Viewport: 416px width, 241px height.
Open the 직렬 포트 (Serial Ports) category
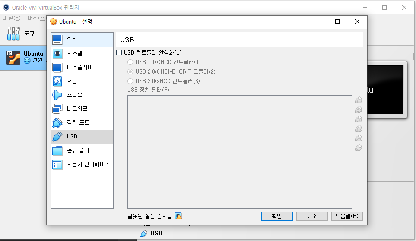click(x=82, y=122)
